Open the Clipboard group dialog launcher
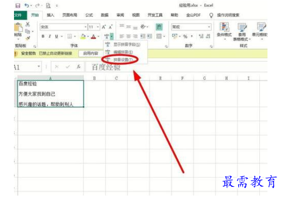 click(x=35, y=46)
